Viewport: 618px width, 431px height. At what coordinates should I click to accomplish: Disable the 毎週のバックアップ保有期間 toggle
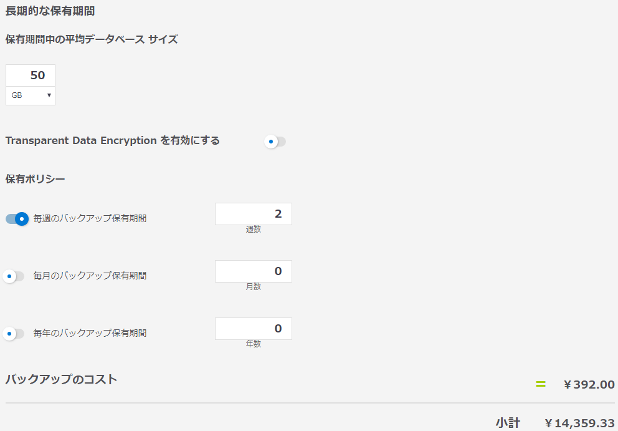[17, 219]
